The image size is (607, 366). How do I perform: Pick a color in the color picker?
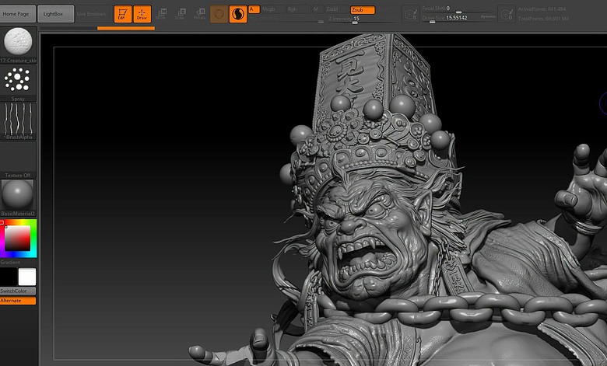click(18, 239)
